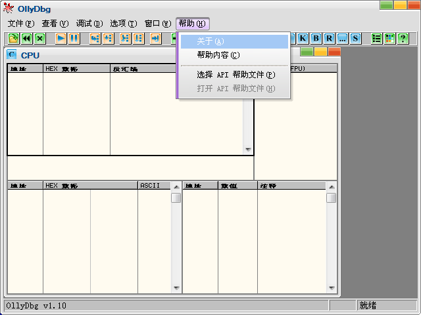The width and height of the screenshot is (421, 315).
Task: Click the Restart program rewind icon
Action: (x=26, y=39)
